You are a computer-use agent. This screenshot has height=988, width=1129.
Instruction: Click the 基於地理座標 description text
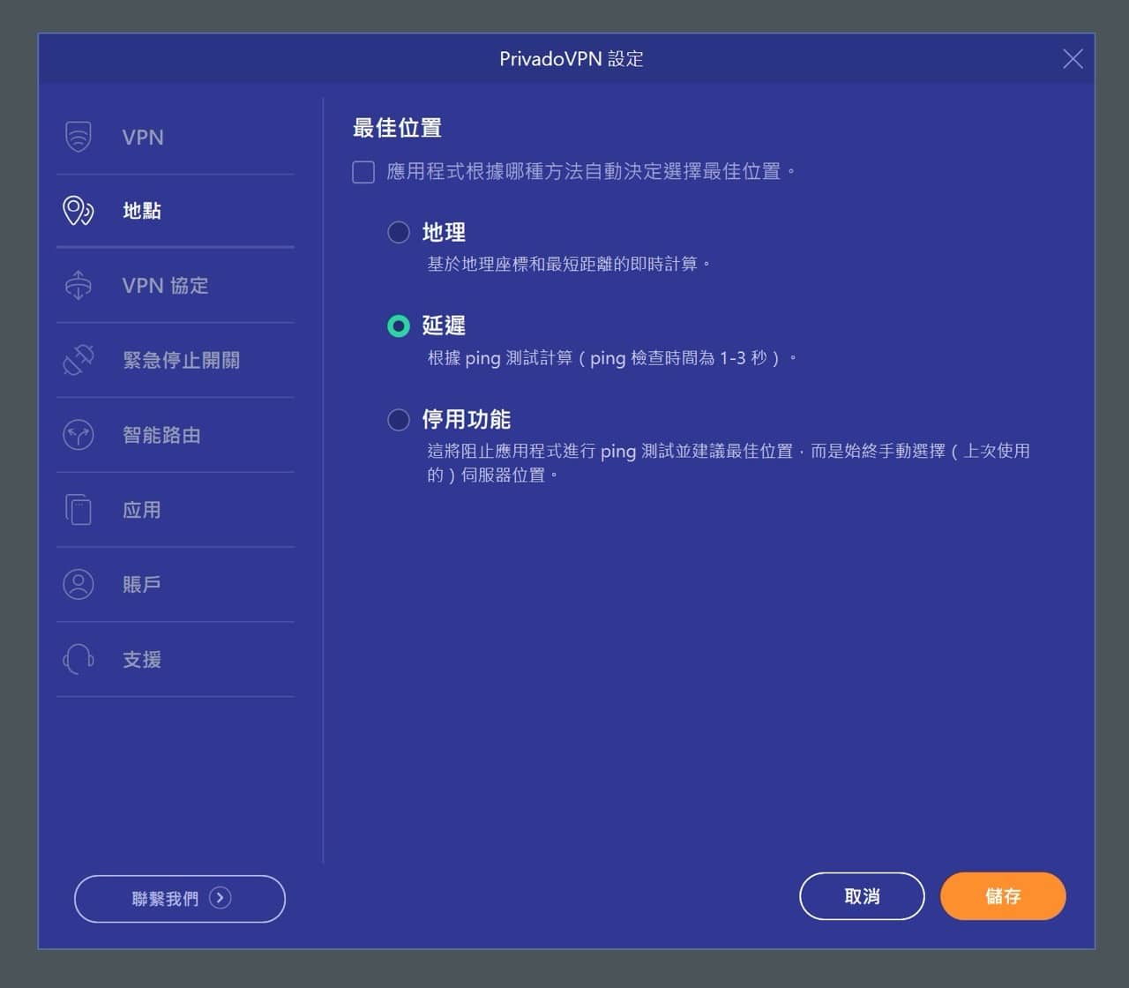[x=569, y=264]
